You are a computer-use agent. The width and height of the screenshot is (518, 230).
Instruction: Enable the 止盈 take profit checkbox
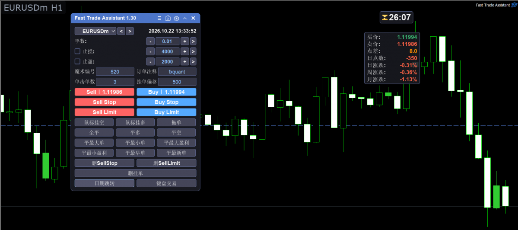click(x=78, y=61)
